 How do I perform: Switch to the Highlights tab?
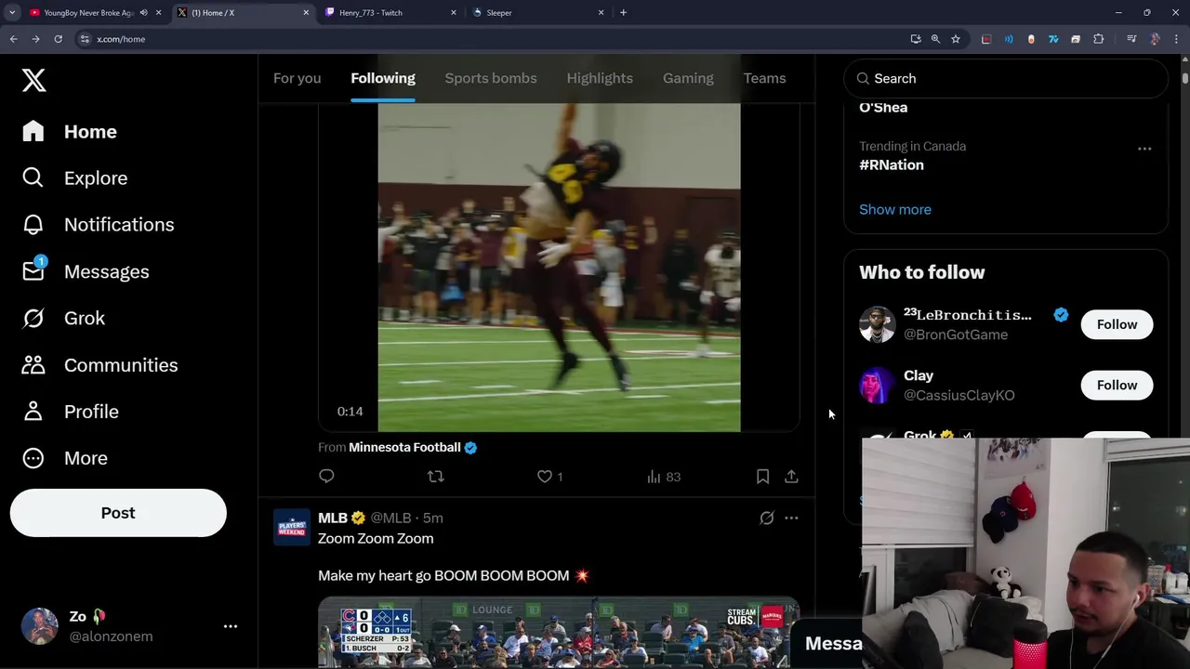pyautogui.click(x=600, y=78)
